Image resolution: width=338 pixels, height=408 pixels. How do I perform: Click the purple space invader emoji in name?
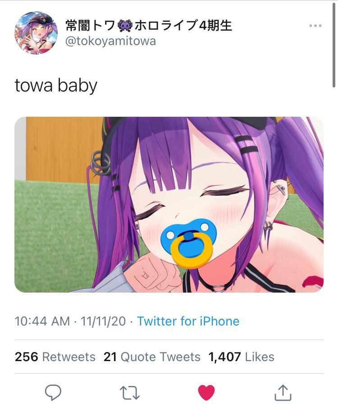125,26
